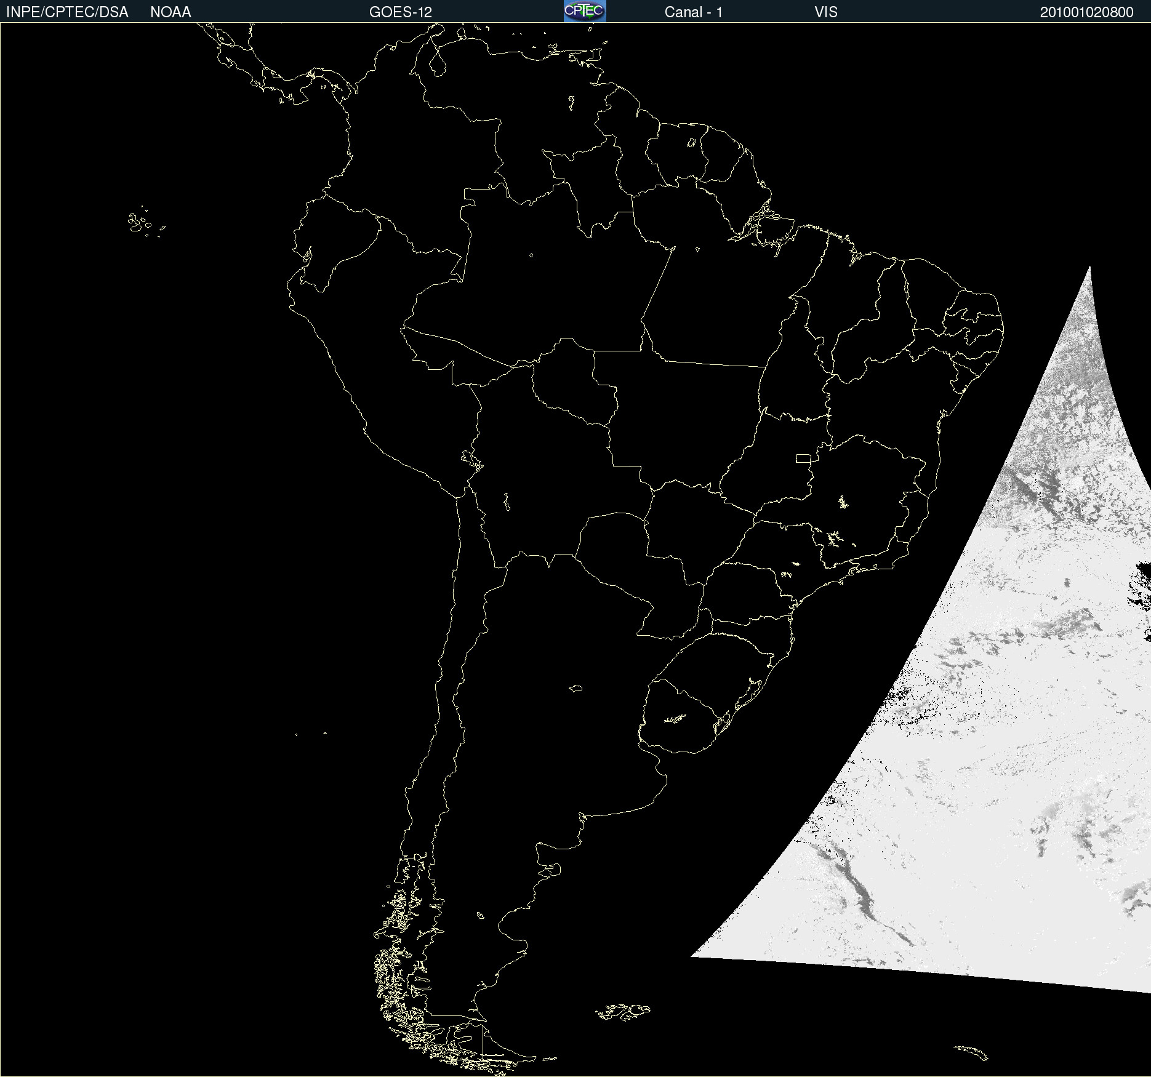Click the VIS channel label
The height and width of the screenshot is (1077, 1151).
click(826, 12)
